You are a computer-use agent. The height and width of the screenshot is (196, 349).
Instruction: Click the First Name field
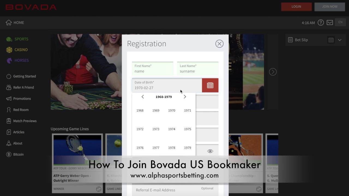pos(153,69)
